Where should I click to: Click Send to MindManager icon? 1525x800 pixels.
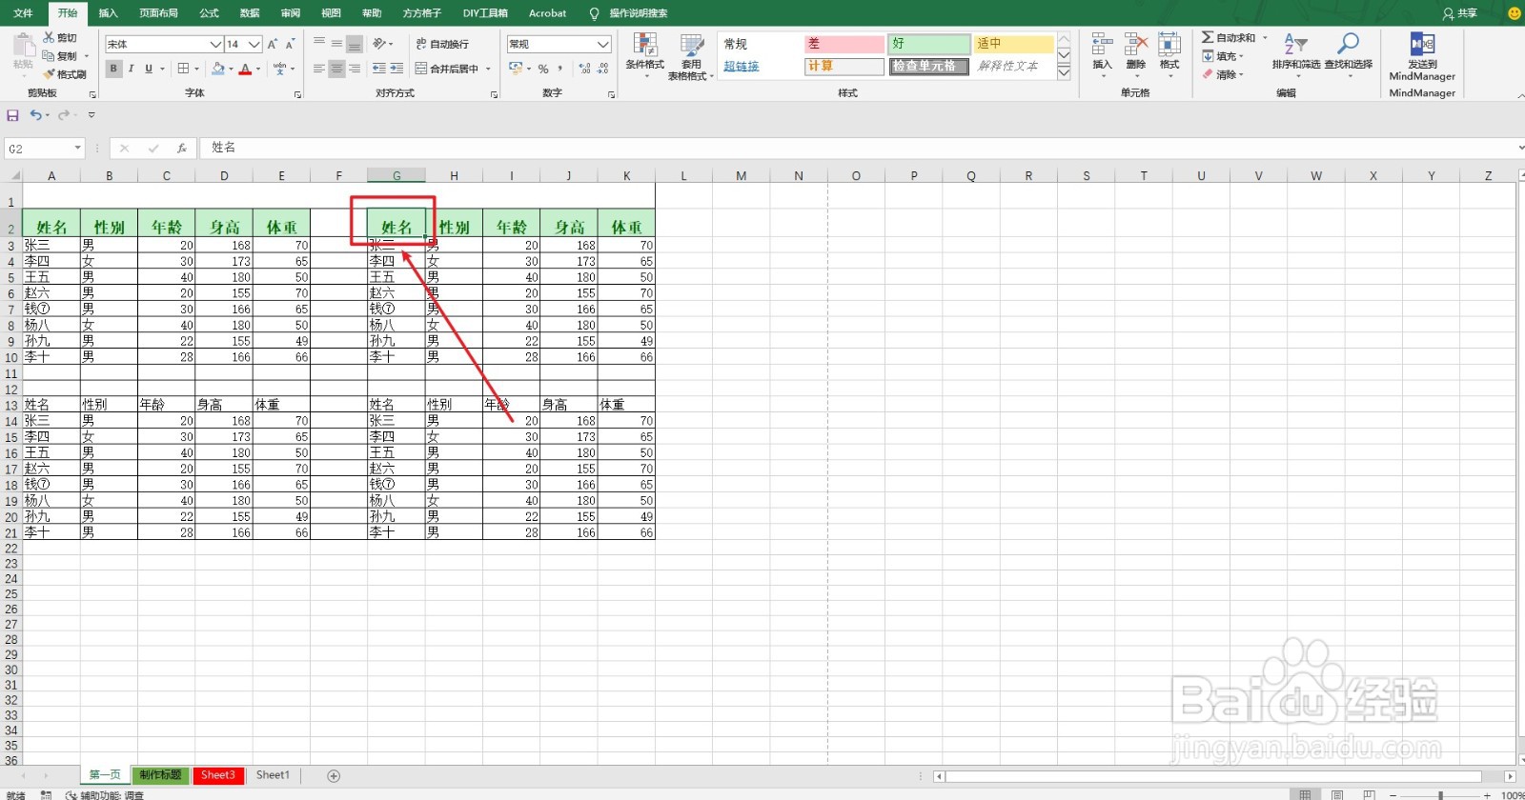(1422, 45)
